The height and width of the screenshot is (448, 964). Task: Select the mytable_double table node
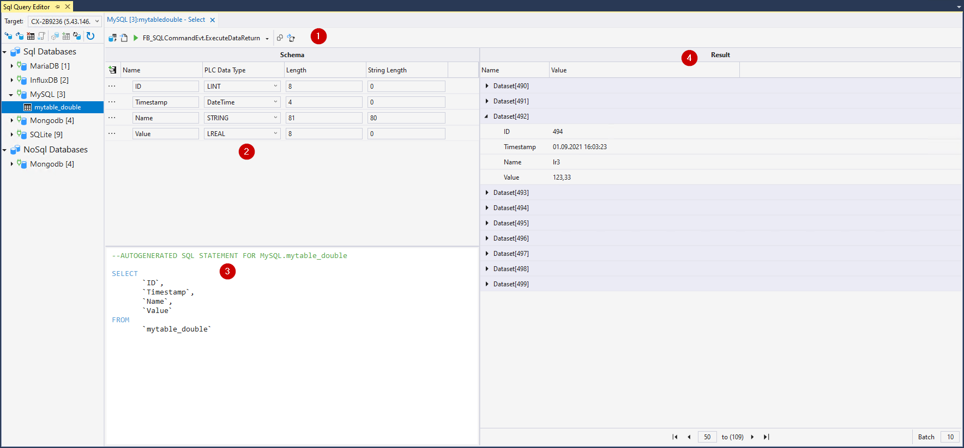coord(52,107)
